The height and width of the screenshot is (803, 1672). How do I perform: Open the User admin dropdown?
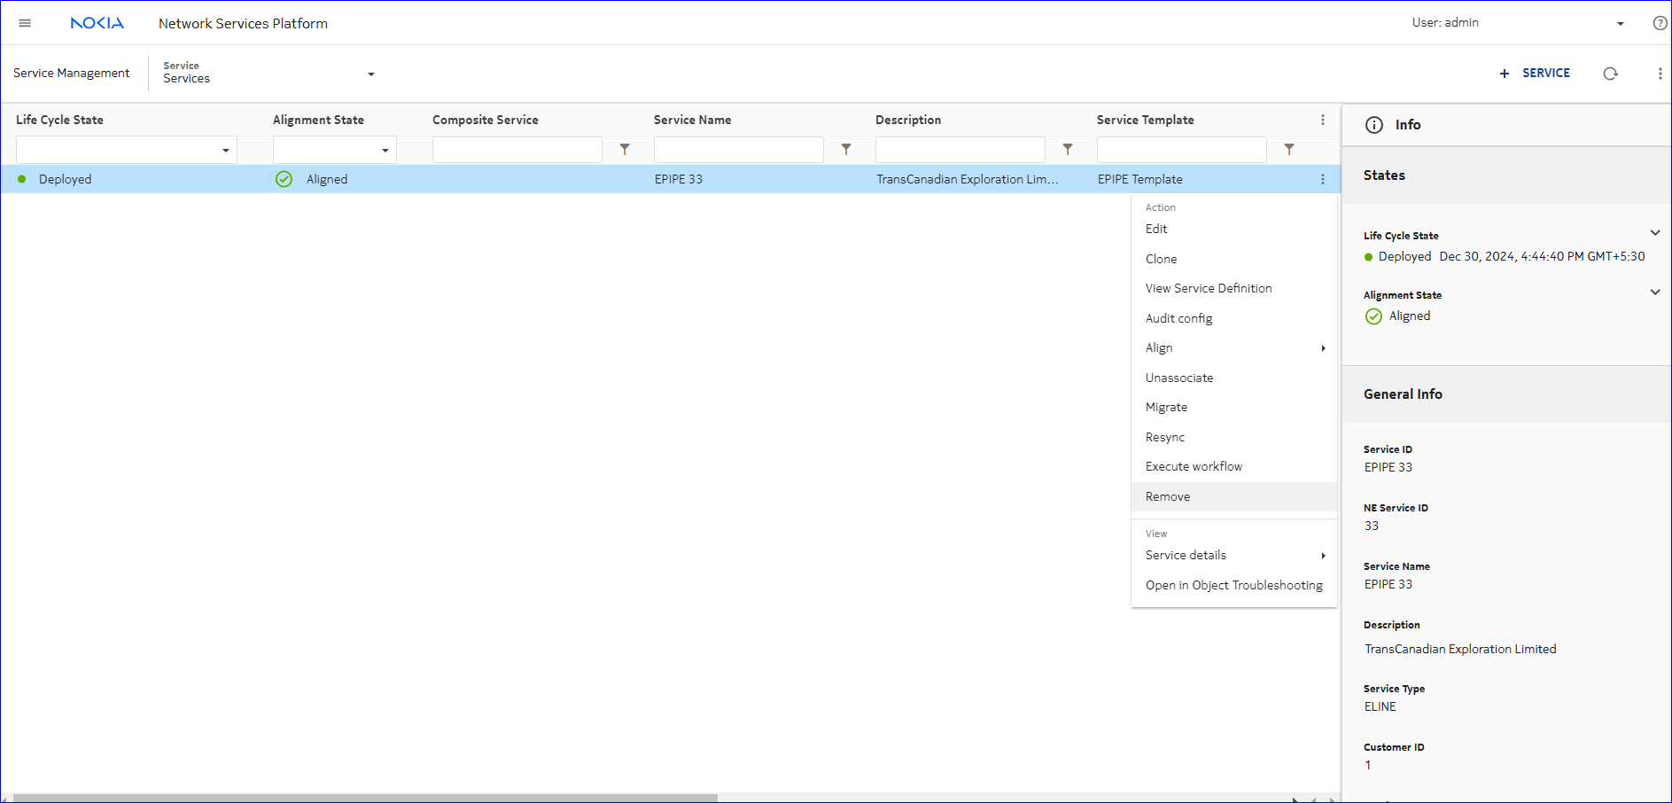(x=1620, y=24)
